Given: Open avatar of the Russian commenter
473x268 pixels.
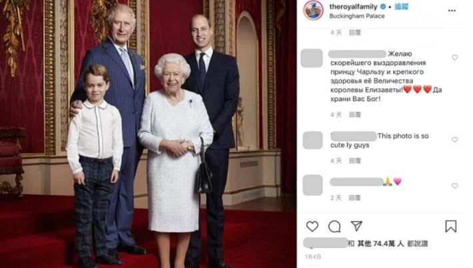Looking at the screenshot, I should tap(312, 58).
